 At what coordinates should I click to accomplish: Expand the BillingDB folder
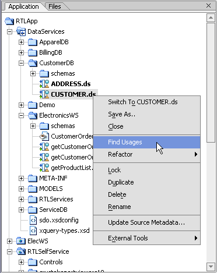pos(21,52)
